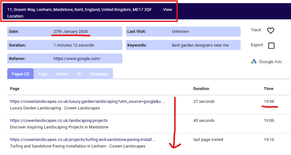Open the View Location link
Screen dimensions: 291x155
tap(167, 10)
